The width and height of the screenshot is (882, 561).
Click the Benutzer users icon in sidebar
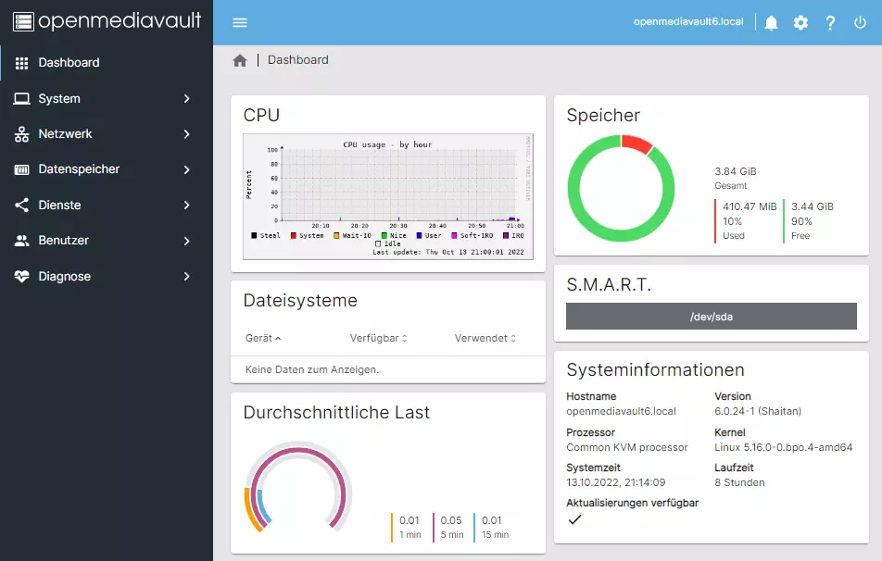(20, 240)
